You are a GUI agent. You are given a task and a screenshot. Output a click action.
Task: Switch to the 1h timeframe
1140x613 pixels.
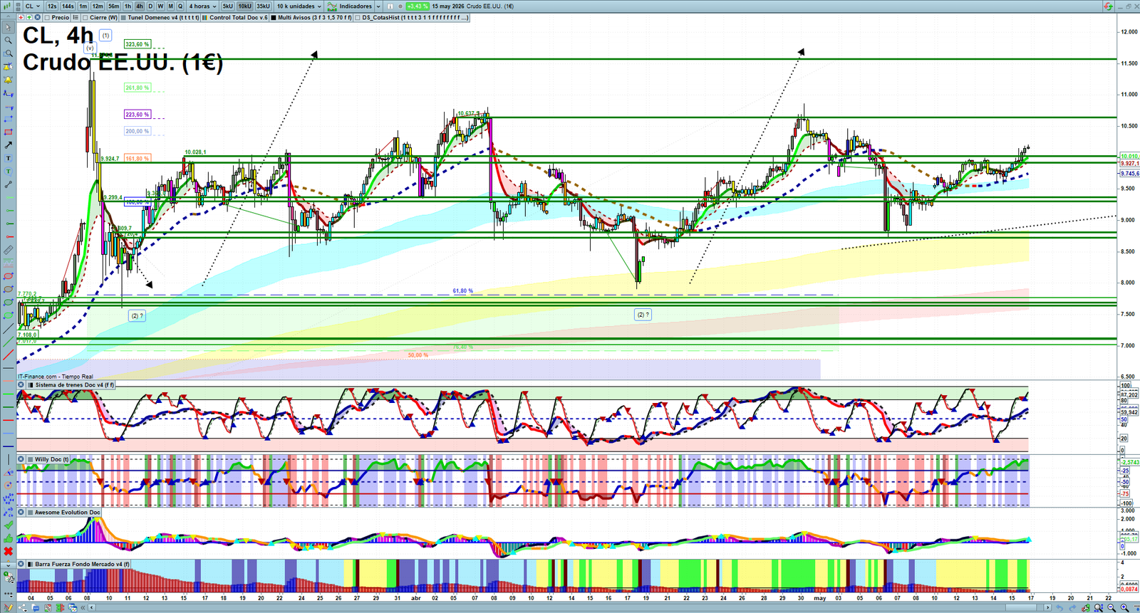128,6
